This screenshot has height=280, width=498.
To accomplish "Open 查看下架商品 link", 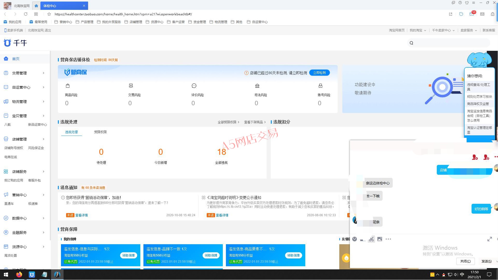I will tap(255, 122).
